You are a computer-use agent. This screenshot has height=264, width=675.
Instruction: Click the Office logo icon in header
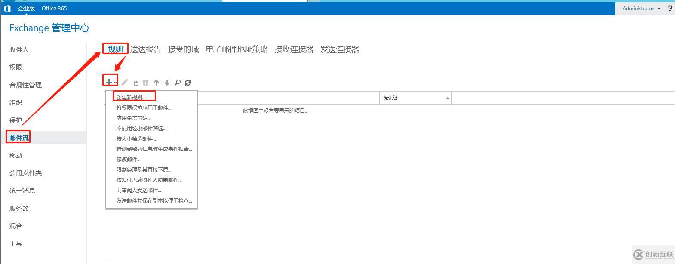(x=7, y=9)
